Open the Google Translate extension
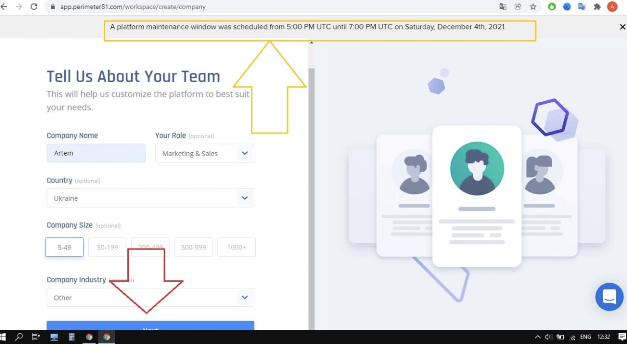Image resolution: width=627 pixels, height=344 pixels. click(x=582, y=7)
